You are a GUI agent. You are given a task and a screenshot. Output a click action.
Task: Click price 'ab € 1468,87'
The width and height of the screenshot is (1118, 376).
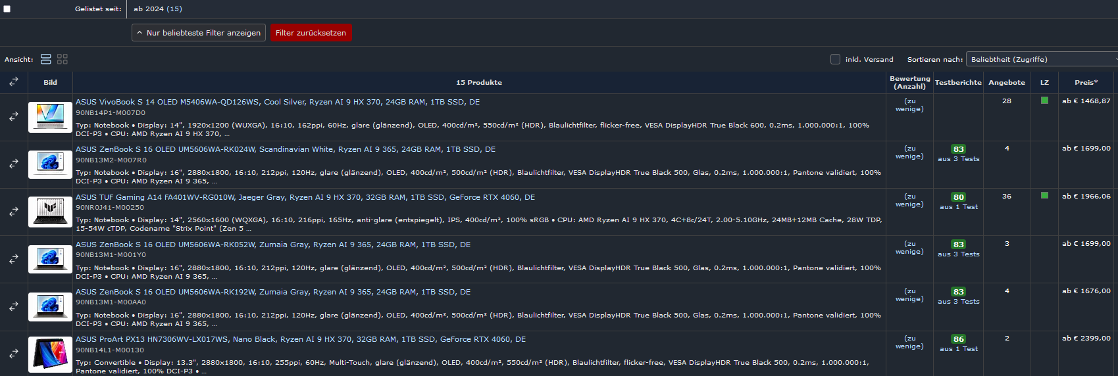click(1086, 101)
